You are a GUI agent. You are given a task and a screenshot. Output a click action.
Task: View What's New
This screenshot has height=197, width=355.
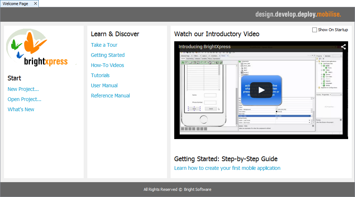click(x=21, y=109)
